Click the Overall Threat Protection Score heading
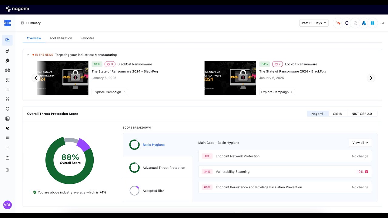This screenshot has width=388, height=218. [53, 114]
